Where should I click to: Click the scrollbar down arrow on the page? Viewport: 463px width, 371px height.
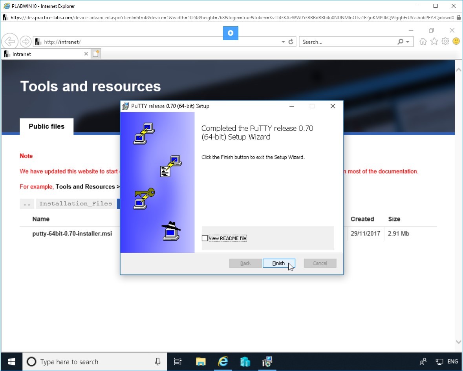[x=459, y=342]
